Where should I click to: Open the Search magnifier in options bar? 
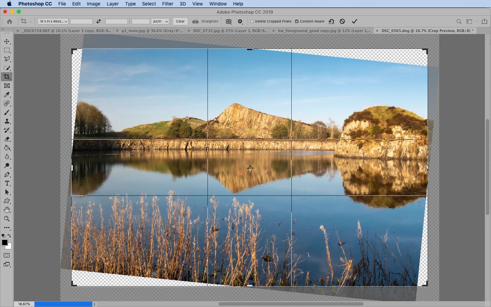point(459,21)
